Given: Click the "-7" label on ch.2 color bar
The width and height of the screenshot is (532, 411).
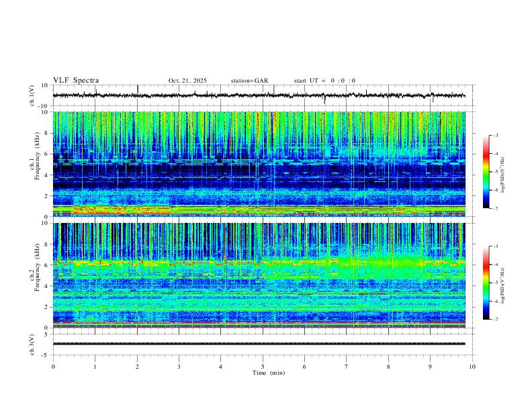Looking at the screenshot, I should [x=495, y=320].
